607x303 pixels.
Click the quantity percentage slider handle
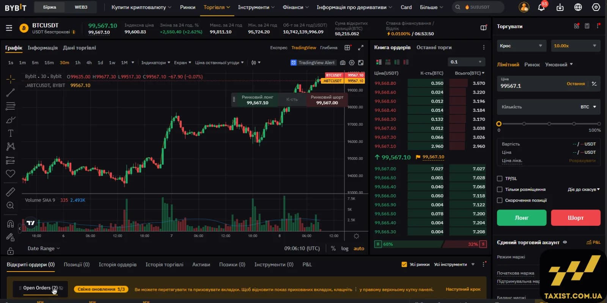pyautogui.click(x=499, y=124)
